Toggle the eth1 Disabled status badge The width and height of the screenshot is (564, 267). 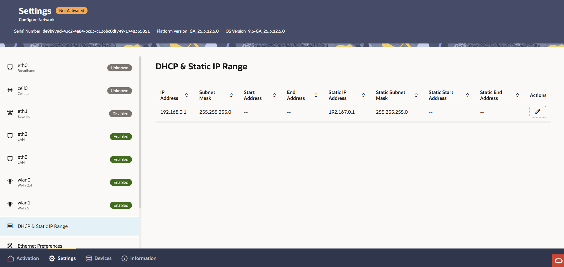click(120, 113)
